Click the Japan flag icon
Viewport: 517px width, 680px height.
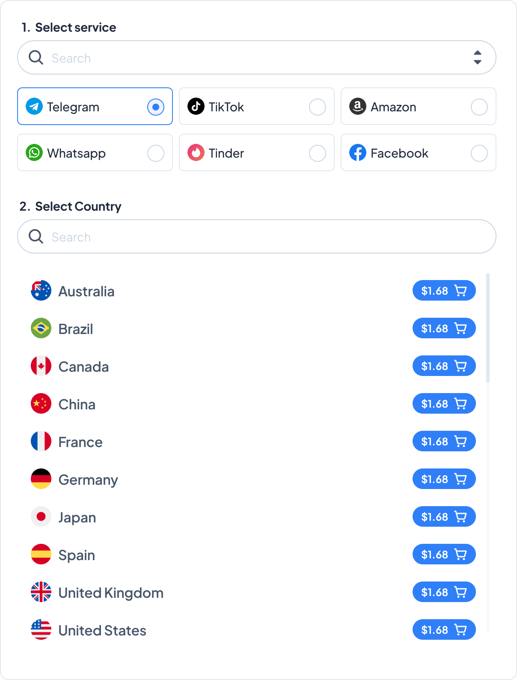[x=41, y=517]
